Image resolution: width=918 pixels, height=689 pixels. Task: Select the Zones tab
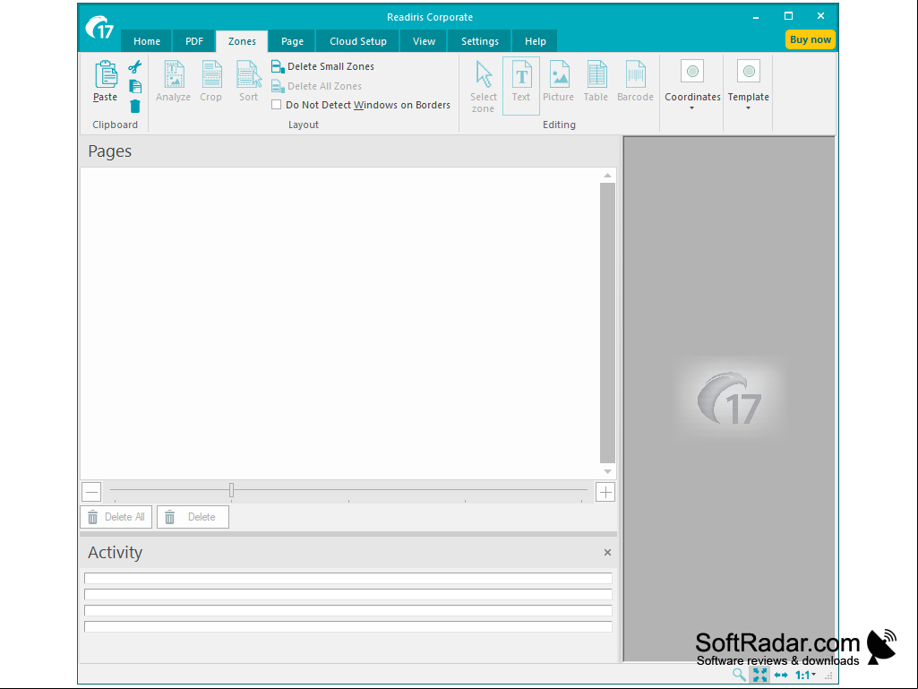tap(243, 41)
